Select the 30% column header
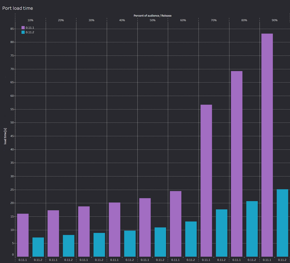 [91, 20]
